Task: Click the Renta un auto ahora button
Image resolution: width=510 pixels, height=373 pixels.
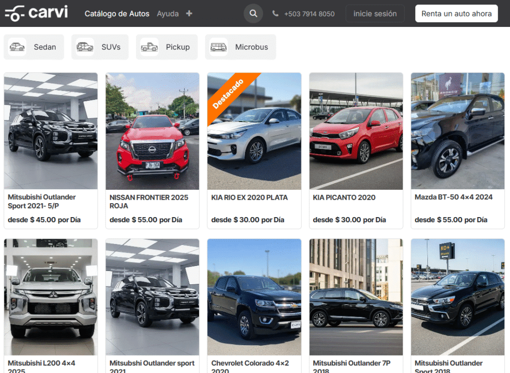Action: coord(456,13)
